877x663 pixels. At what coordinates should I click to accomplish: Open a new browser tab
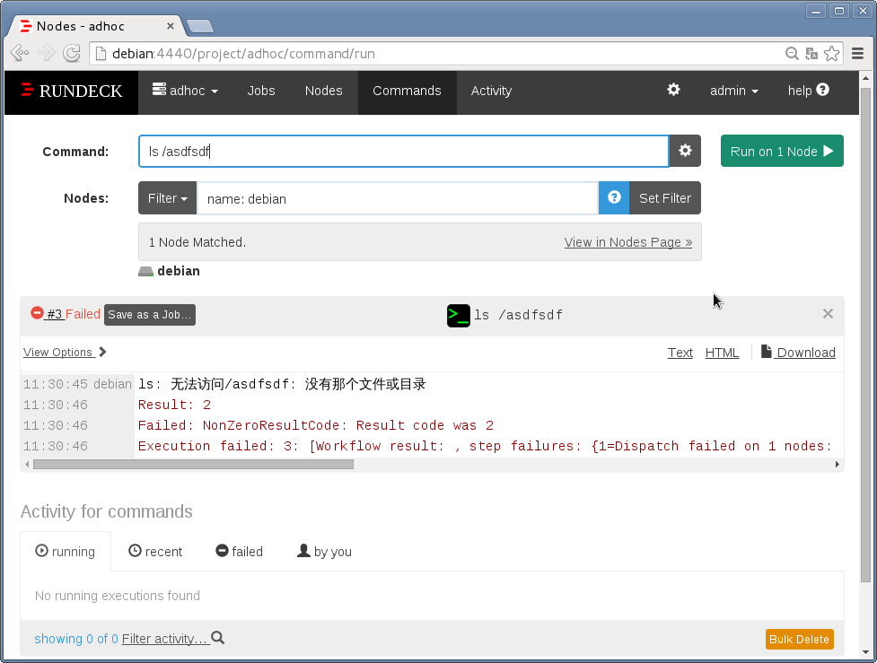[x=199, y=26]
